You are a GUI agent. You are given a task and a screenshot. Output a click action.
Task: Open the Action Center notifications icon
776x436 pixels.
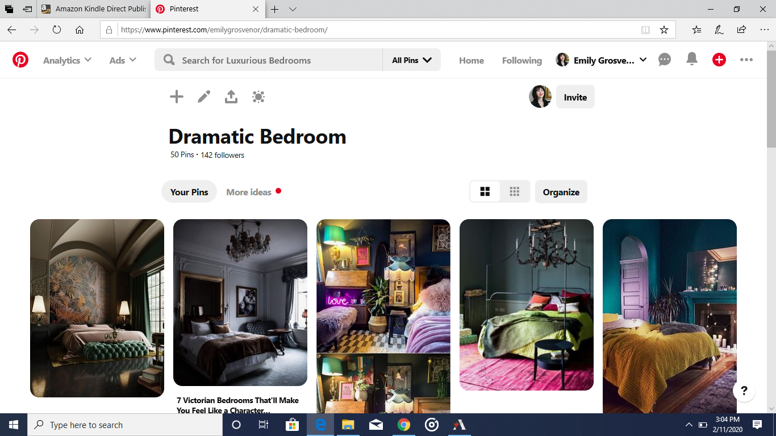click(x=757, y=425)
